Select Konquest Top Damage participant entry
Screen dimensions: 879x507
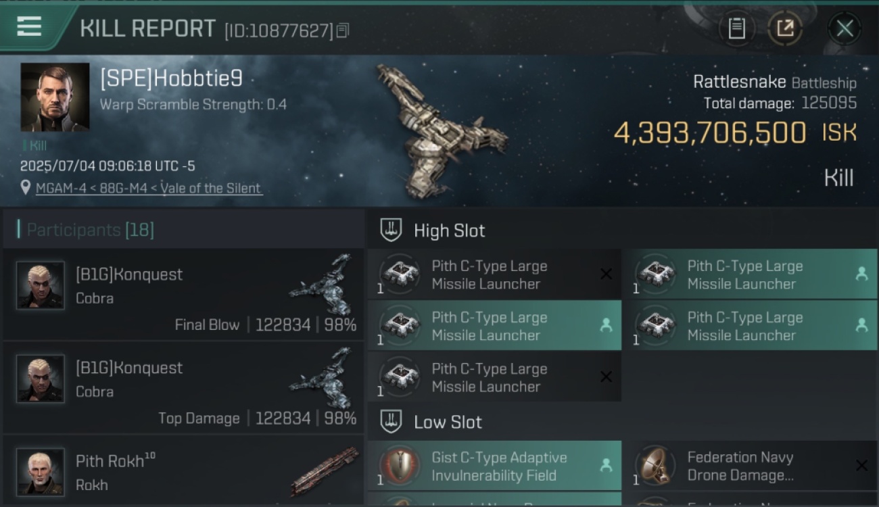(x=183, y=387)
